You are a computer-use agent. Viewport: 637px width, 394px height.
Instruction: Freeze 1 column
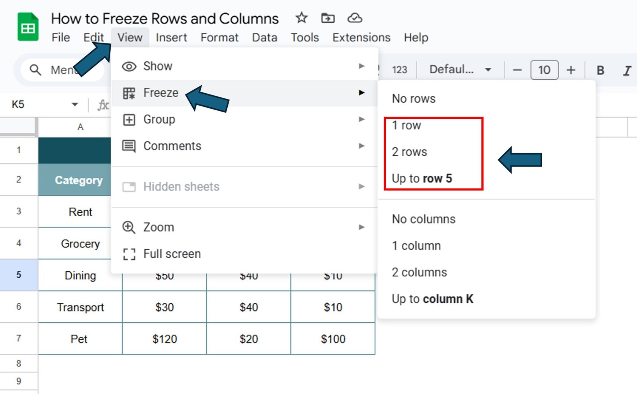[486, 246]
